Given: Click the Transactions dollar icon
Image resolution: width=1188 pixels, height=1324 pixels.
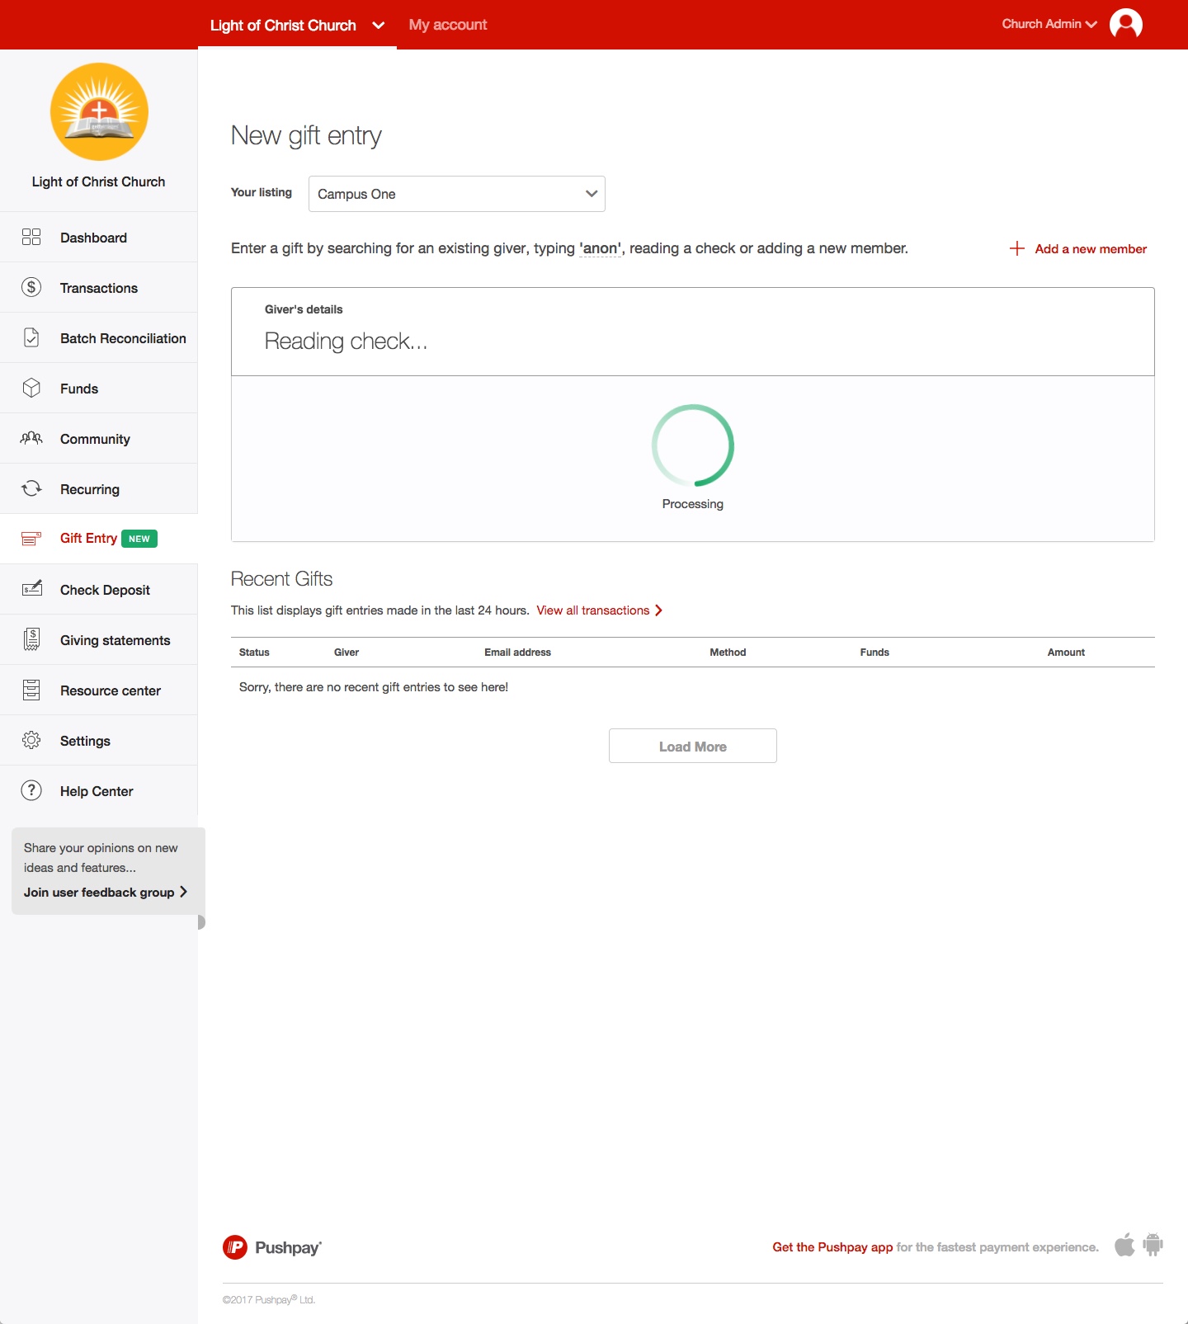Looking at the screenshot, I should click(31, 287).
